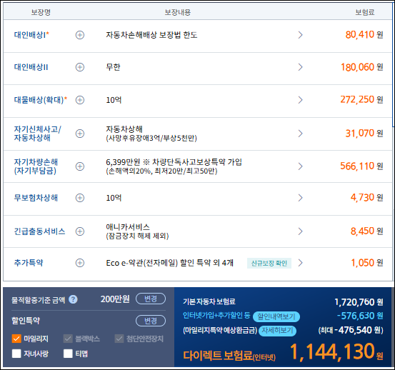Click 보험료 column header
This screenshot has width=395, height=370.
(365, 12)
